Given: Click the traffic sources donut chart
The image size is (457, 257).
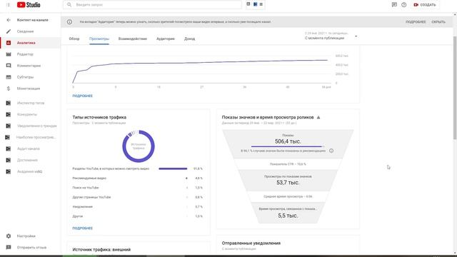Looking at the screenshot, I should pos(139,146).
